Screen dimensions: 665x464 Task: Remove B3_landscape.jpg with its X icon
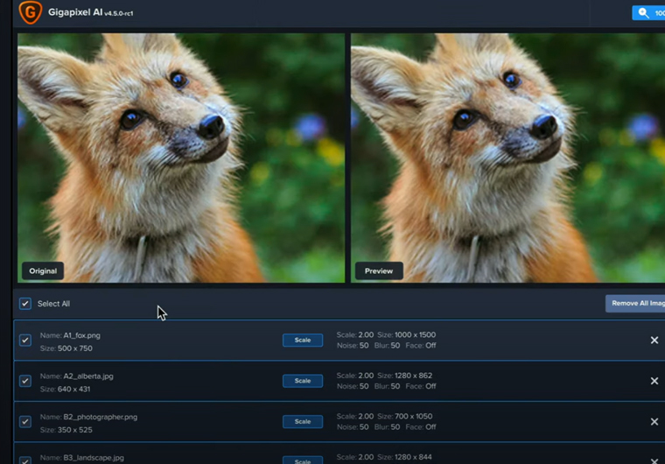(654, 461)
